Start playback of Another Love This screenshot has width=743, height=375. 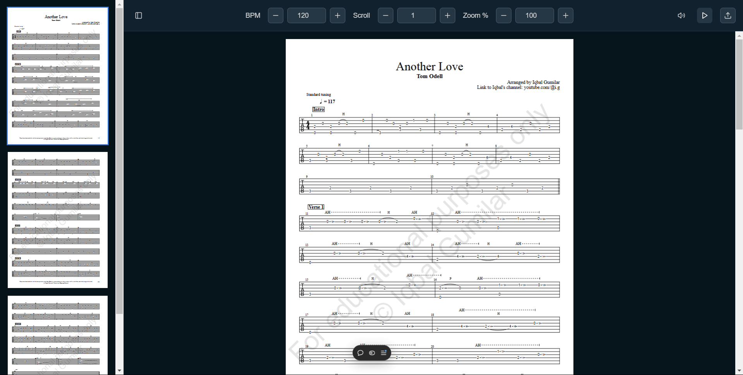[704, 15]
